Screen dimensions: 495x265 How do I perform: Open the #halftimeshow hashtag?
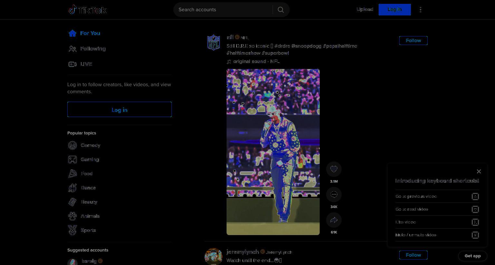pyautogui.click(x=243, y=53)
